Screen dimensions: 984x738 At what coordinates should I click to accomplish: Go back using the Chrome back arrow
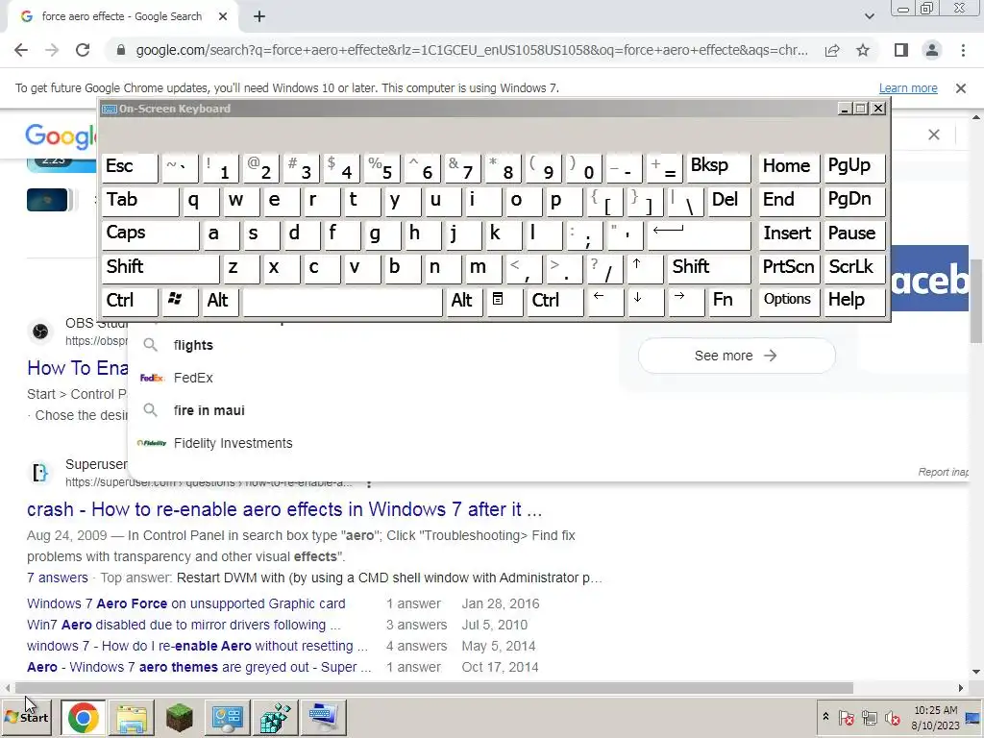tap(21, 50)
